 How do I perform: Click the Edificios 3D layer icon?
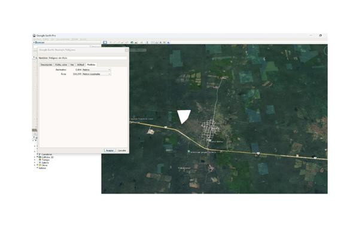pos(39,157)
